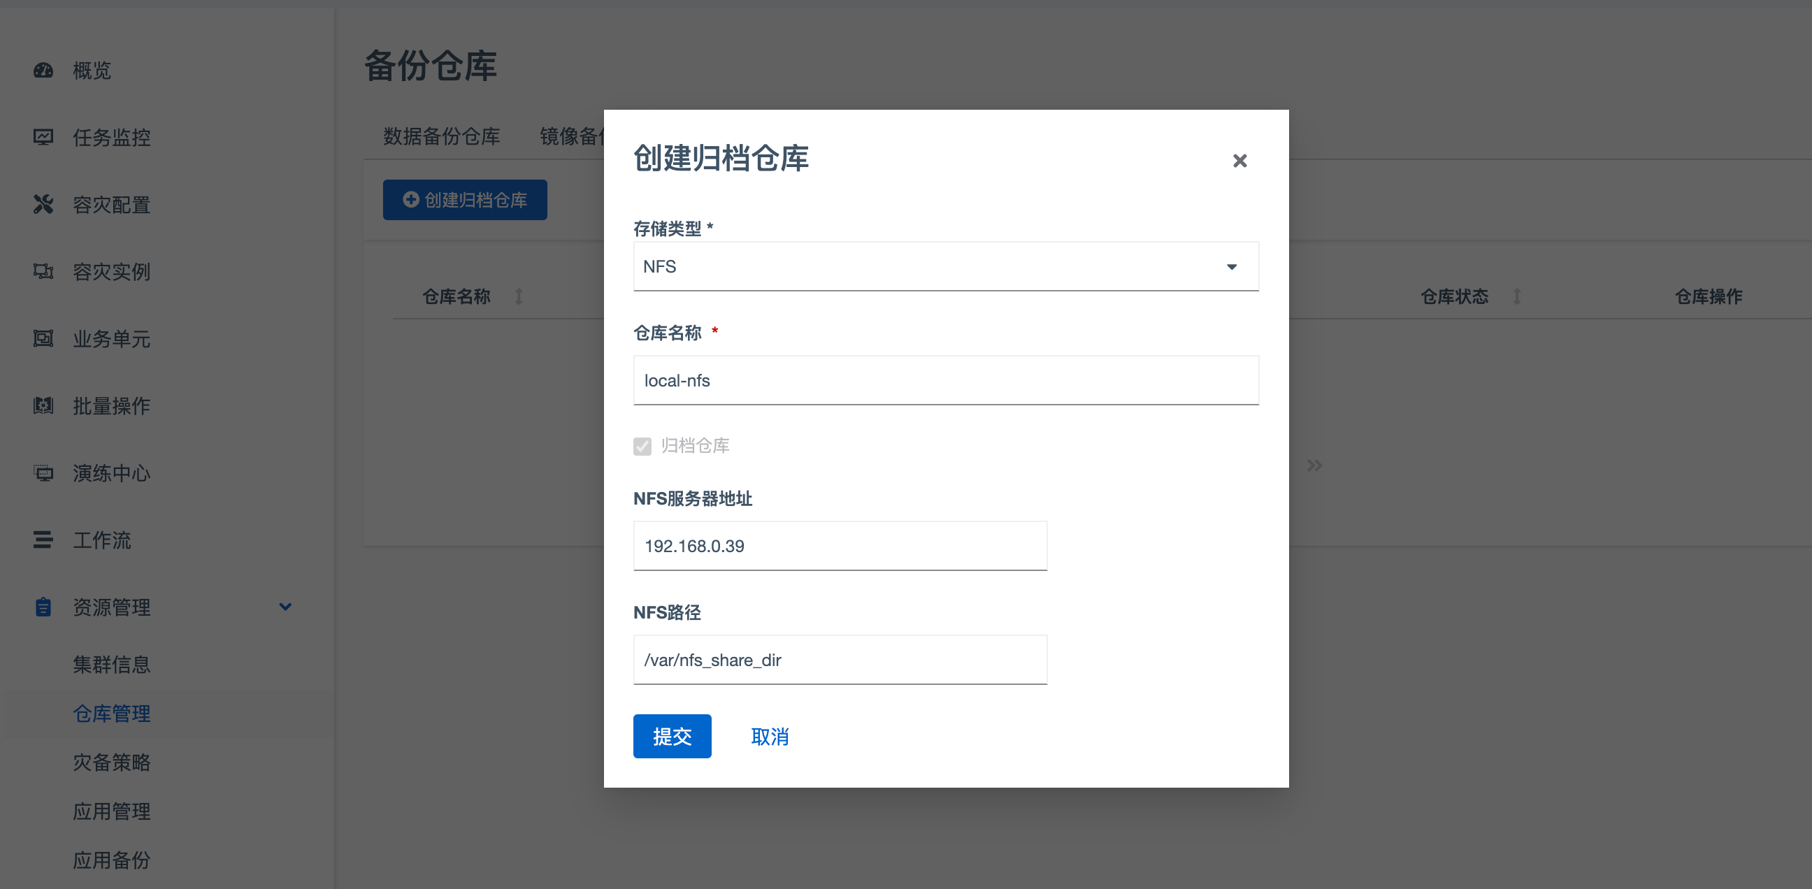Click the 仓库操作 column header
This screenshot has height=889, width=1812.
(1709, 297)
